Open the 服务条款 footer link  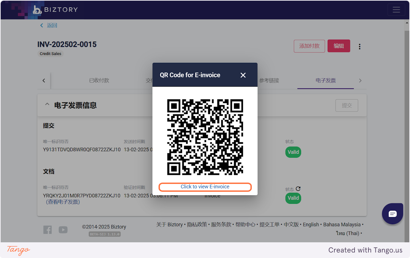pos(221,225)
